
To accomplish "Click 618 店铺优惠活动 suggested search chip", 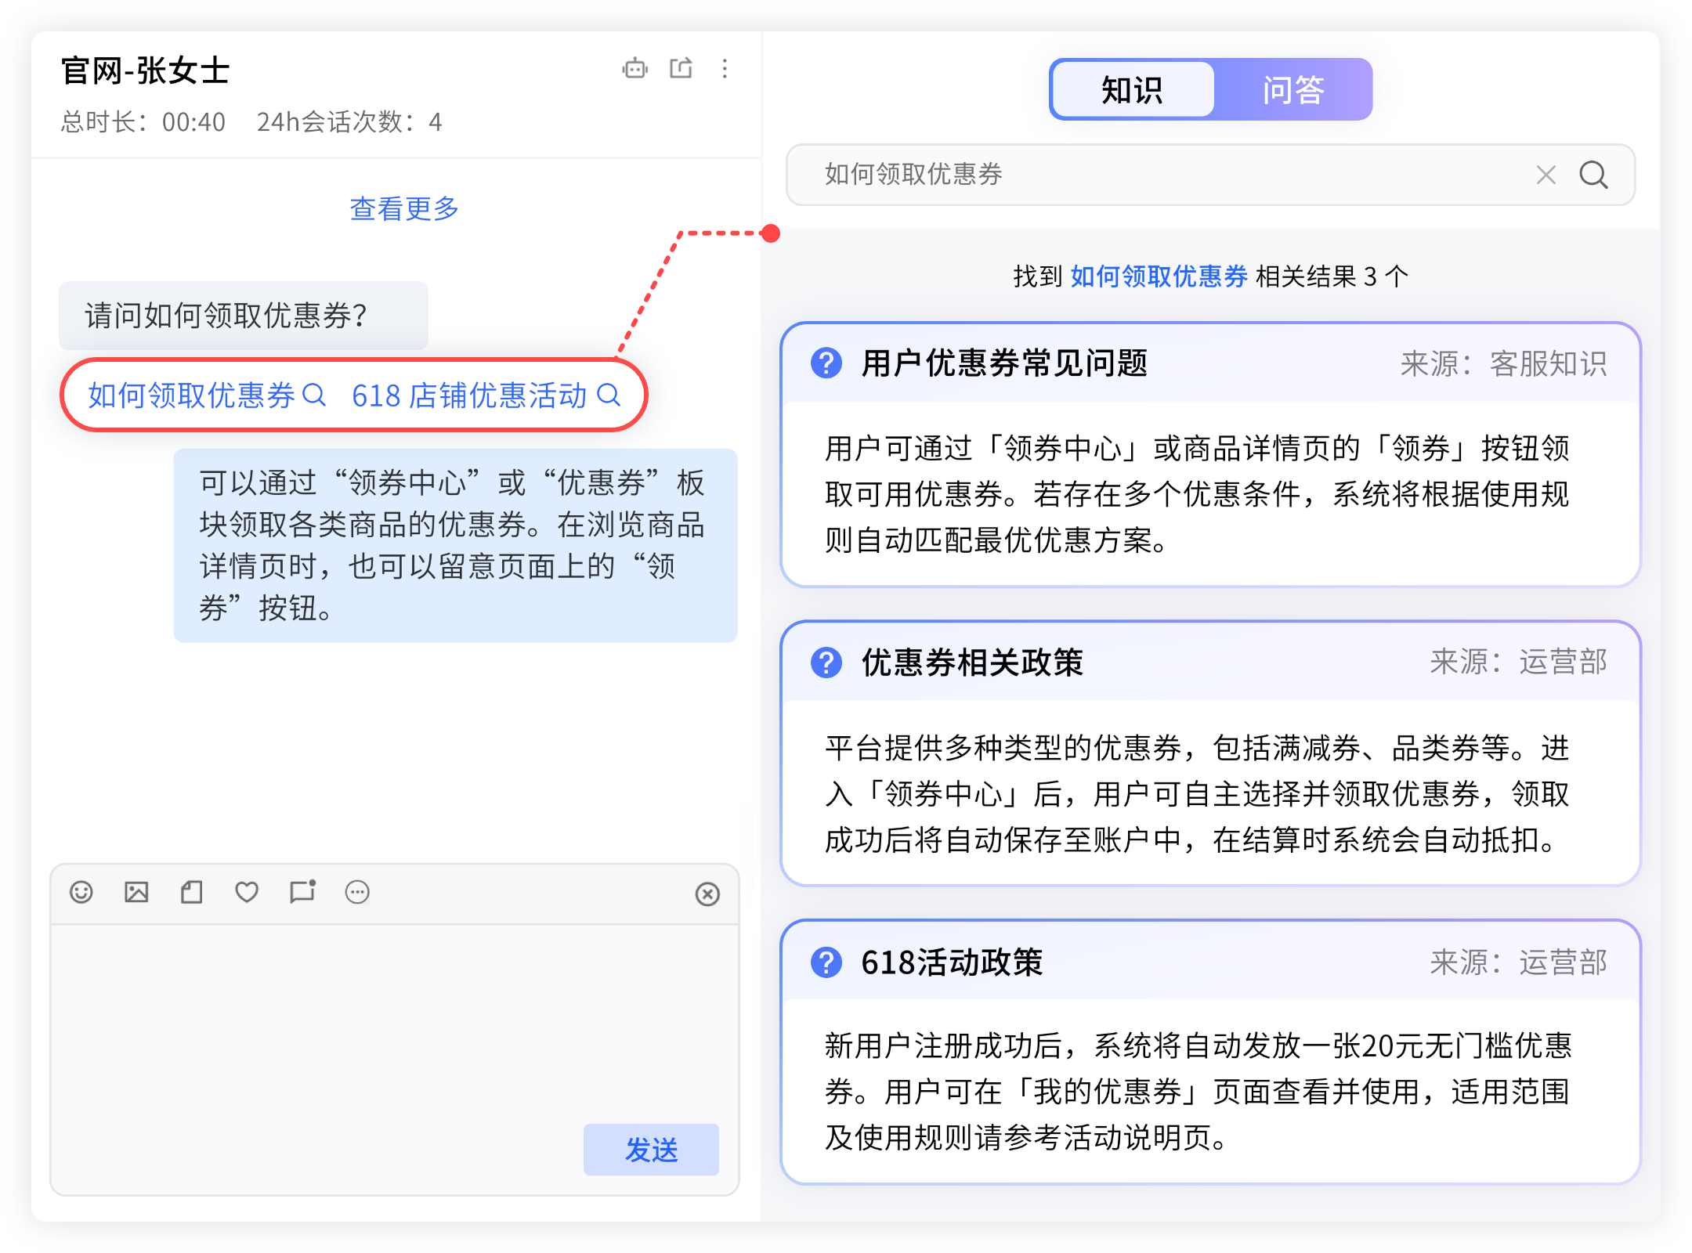I will [486, 395].
